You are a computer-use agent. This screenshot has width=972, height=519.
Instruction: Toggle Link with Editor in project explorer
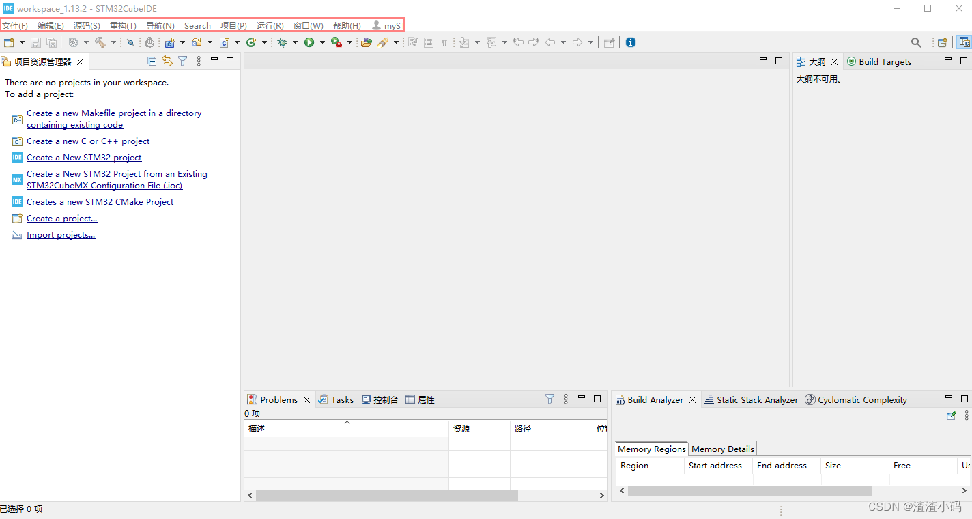coord(167,61)
